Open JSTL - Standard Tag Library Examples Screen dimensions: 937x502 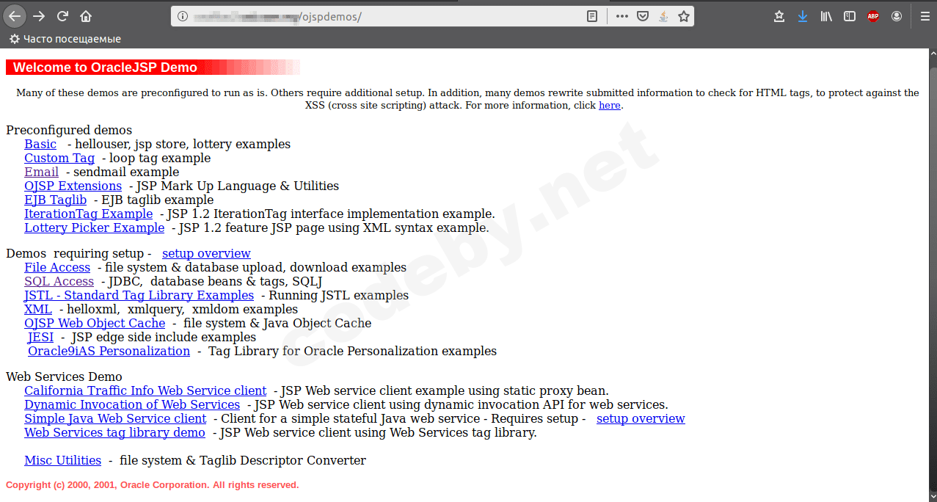[139, 296]
